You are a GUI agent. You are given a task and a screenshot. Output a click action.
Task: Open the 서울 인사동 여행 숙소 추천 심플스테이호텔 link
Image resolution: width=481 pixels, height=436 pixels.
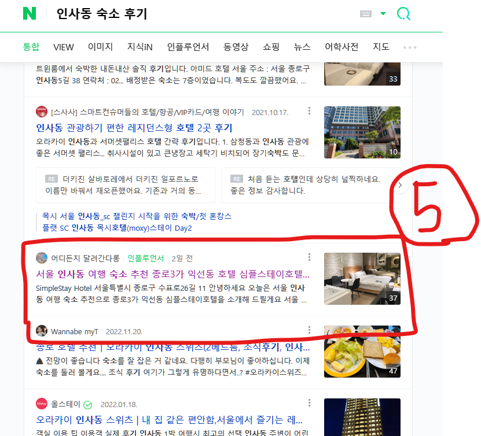pos(172,274)
